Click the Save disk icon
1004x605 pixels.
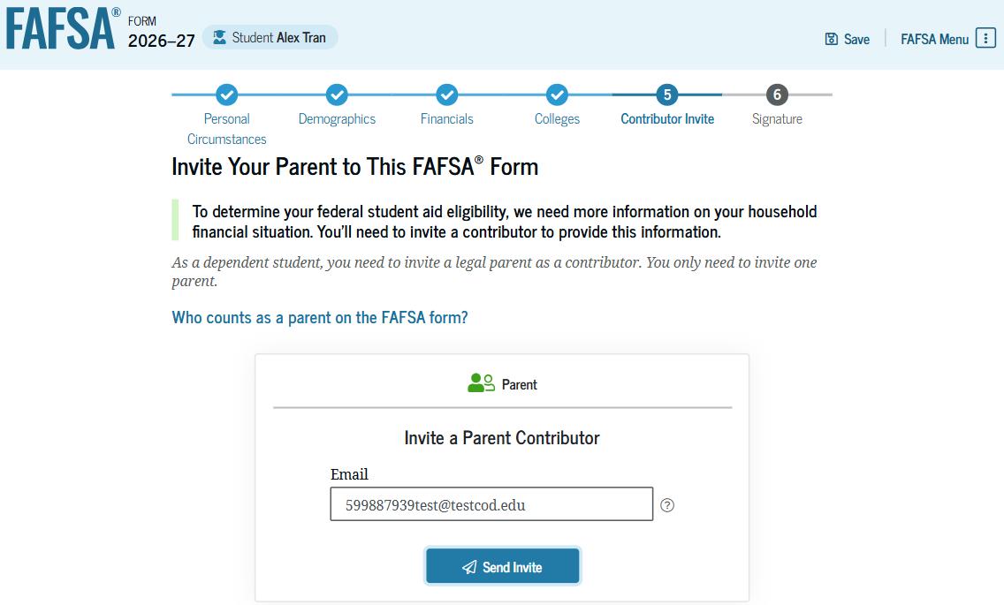pyautogui.click(x=831, y=39)
